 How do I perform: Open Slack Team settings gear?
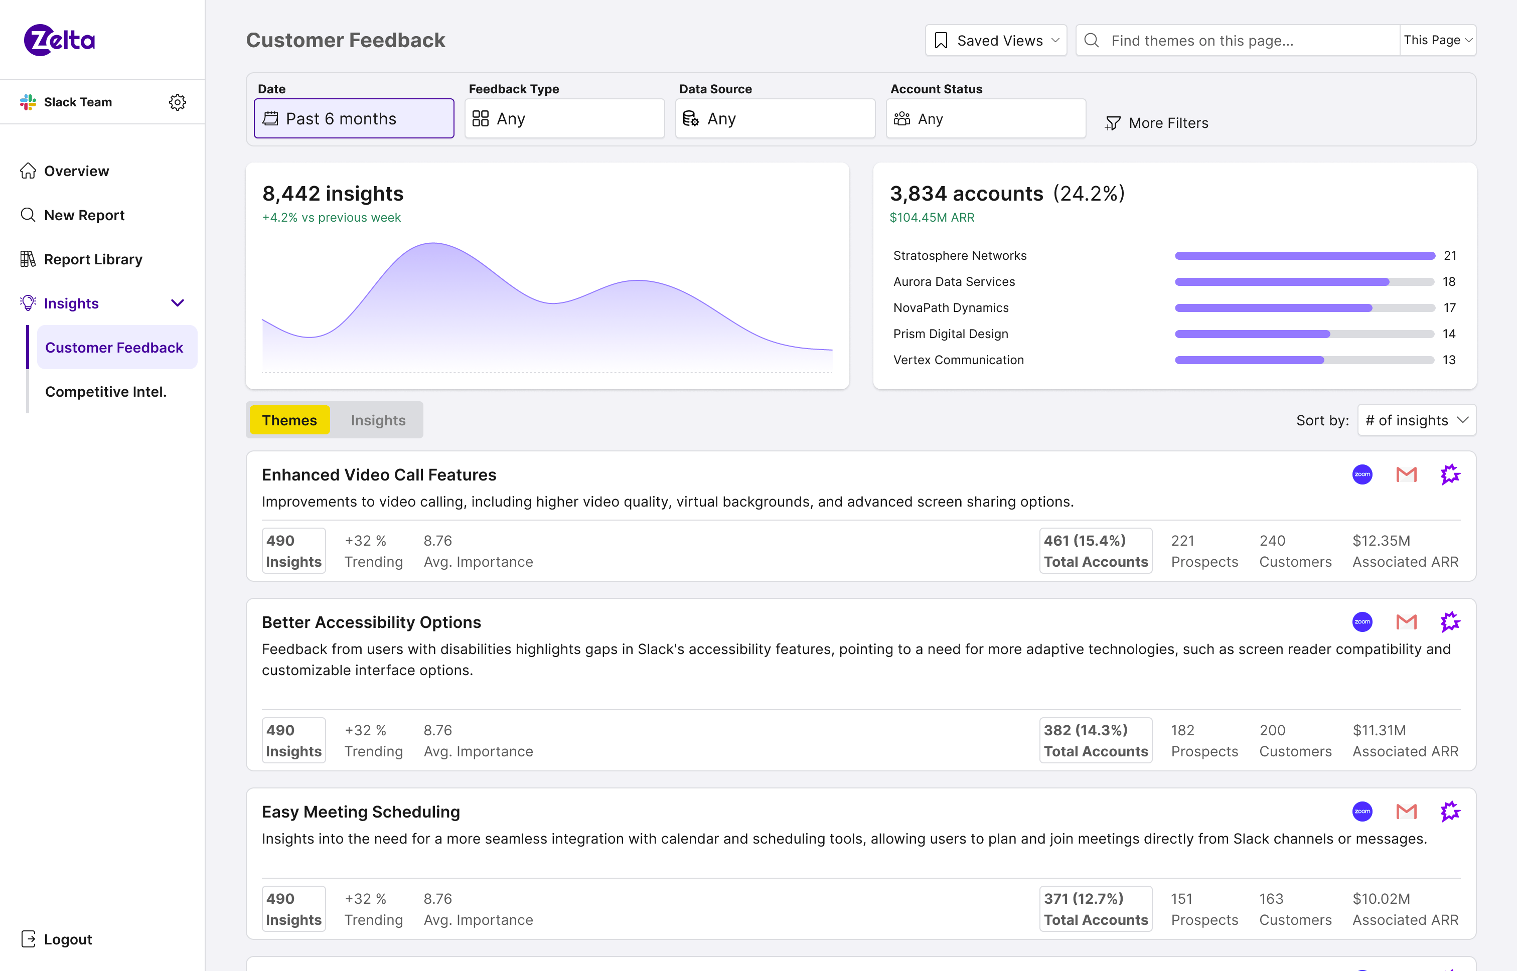pos(178,102)
